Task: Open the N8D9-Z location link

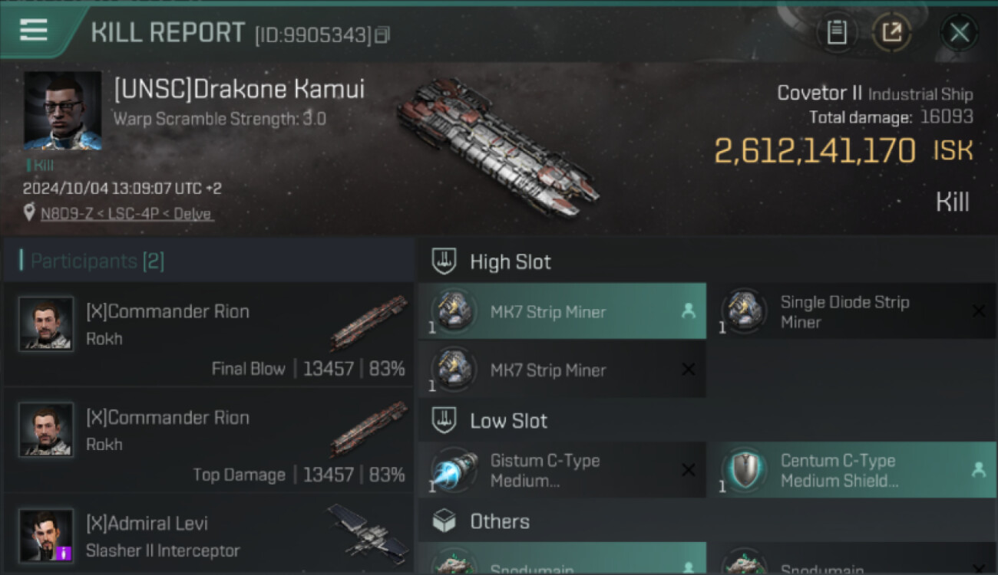Action: (127, 214)
